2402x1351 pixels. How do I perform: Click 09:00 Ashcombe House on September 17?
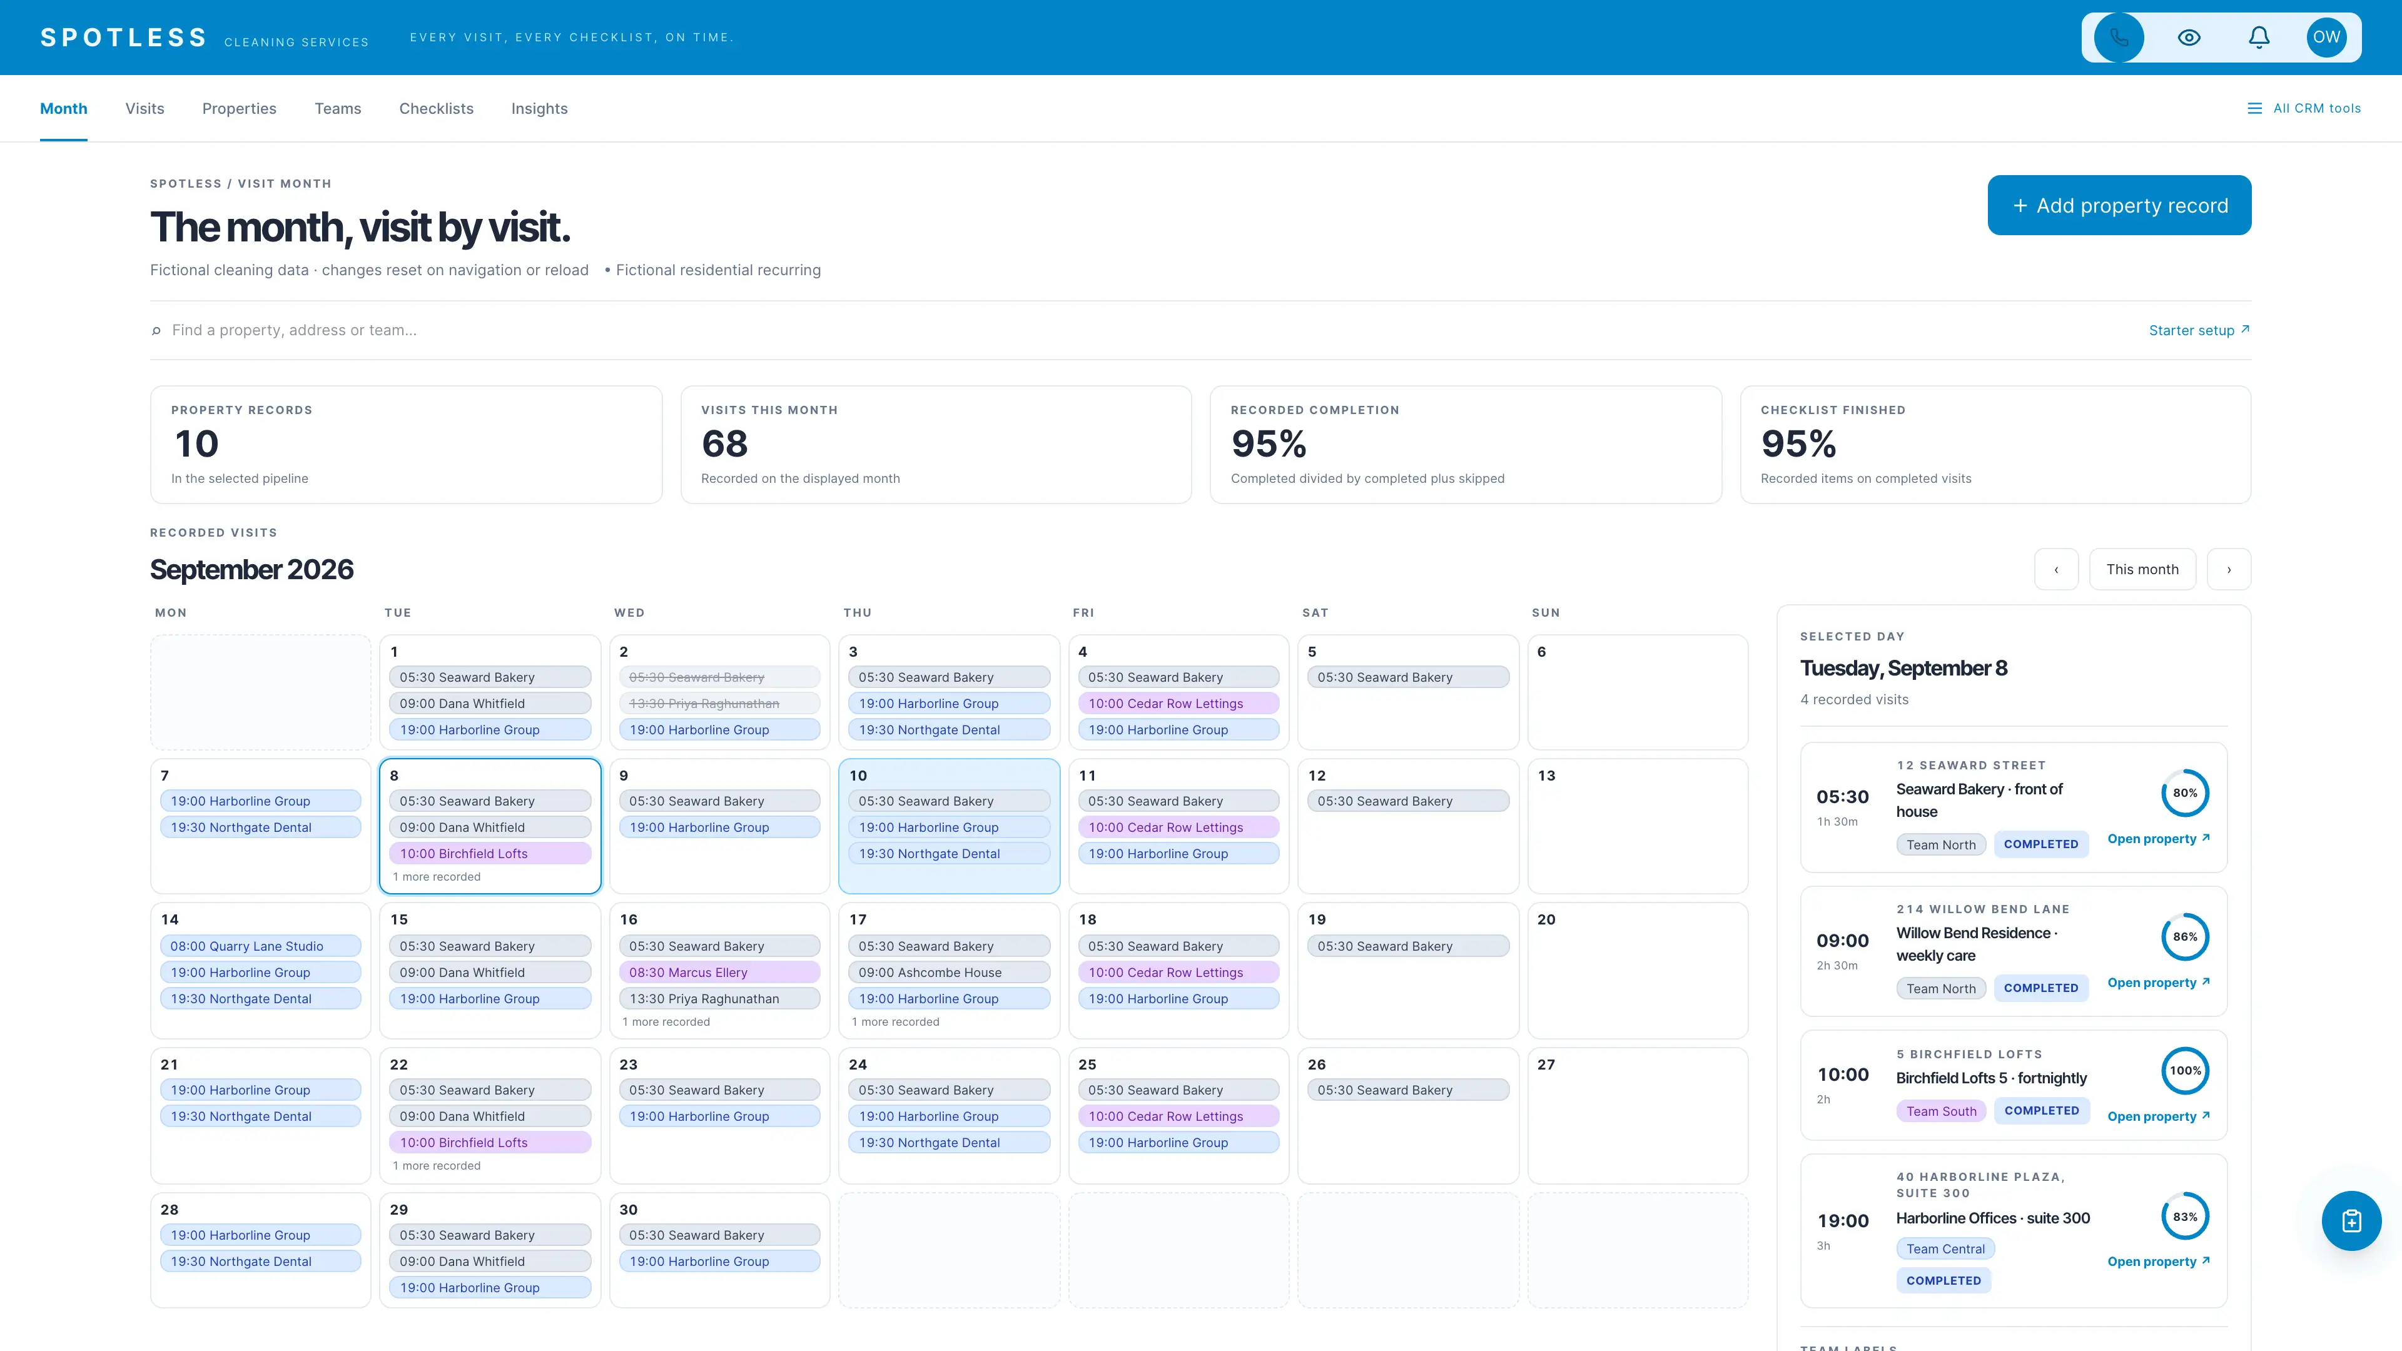(948, 971)
